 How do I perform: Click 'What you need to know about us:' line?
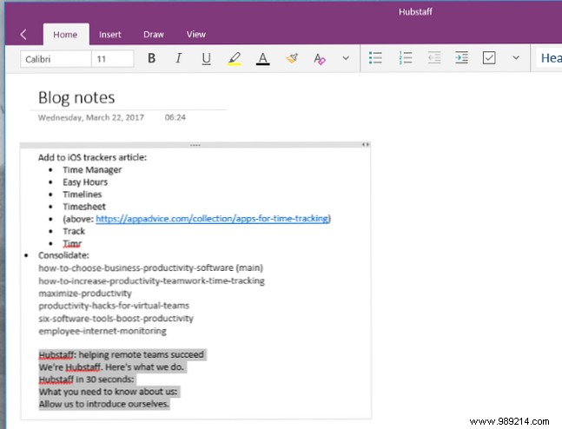108,392
